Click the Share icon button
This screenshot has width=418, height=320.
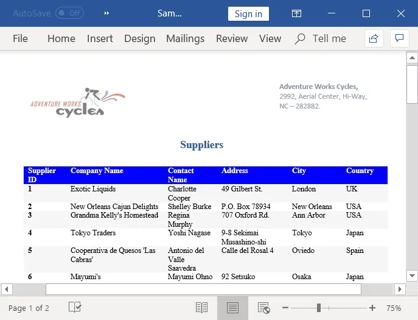[374, 38]
